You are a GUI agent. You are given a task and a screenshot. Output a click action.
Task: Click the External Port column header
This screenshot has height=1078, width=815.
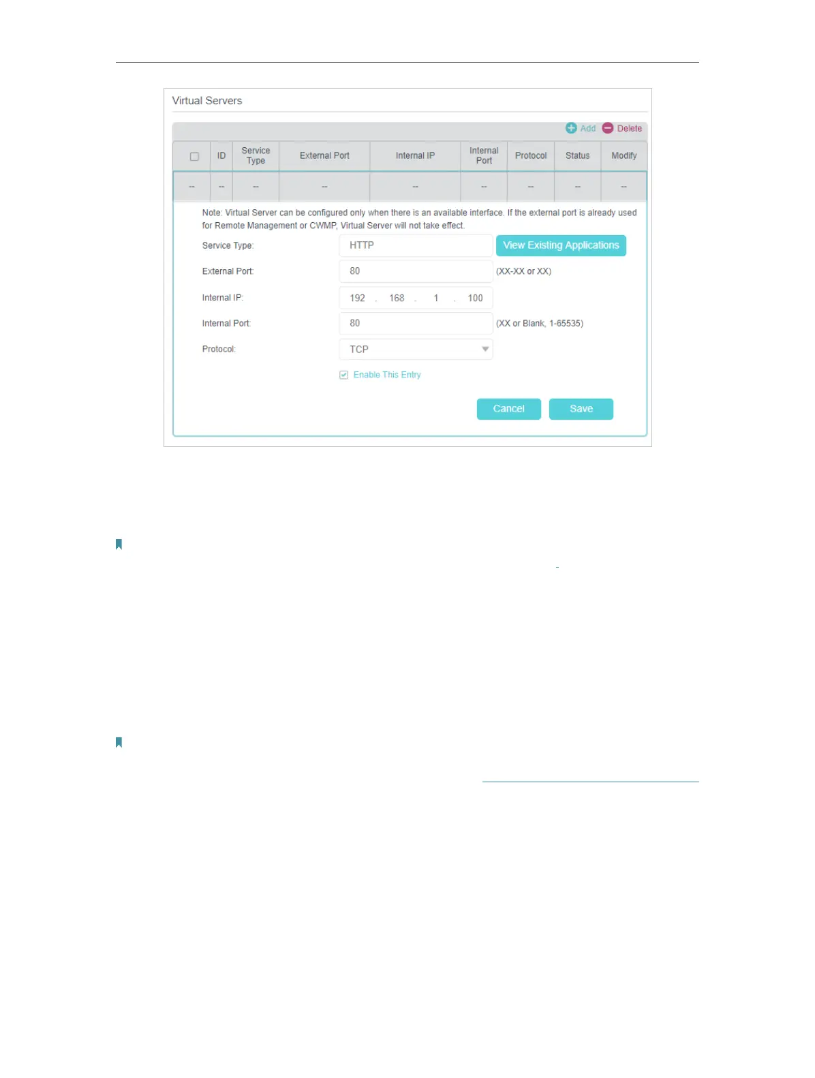click(x=324, y=155)
